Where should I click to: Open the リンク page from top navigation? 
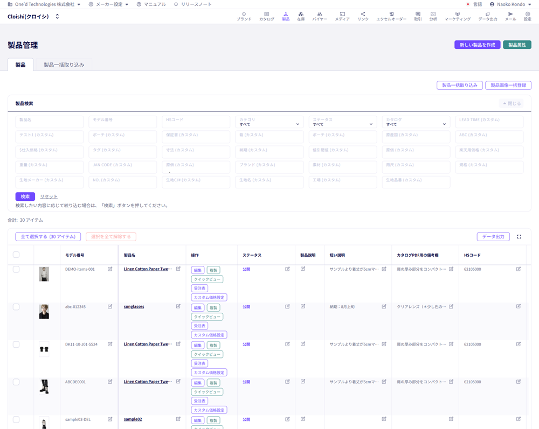point(363,17)
